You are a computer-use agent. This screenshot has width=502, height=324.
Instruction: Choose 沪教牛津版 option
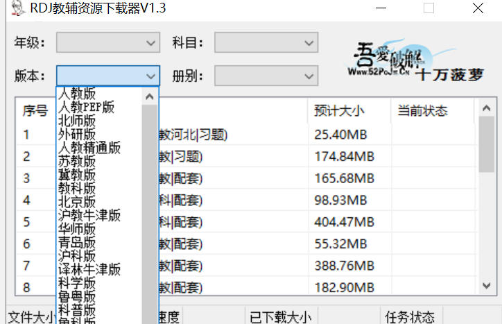(89, 215)
